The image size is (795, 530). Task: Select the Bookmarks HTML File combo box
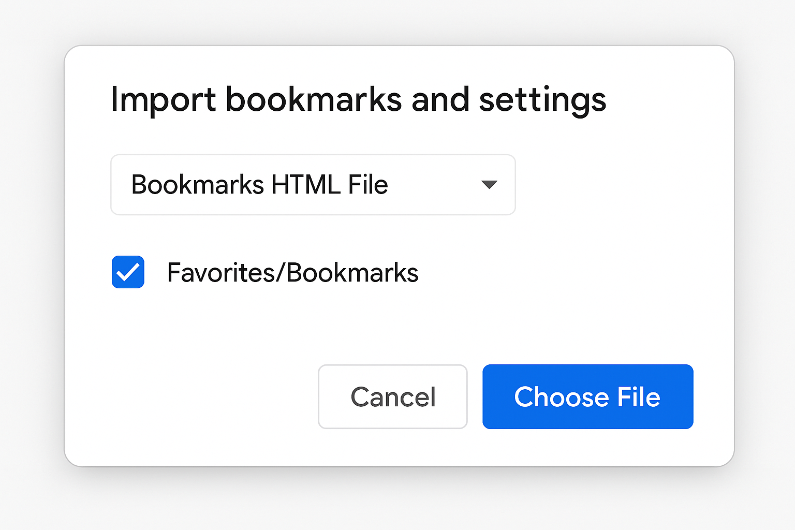(x=313, y=185)
